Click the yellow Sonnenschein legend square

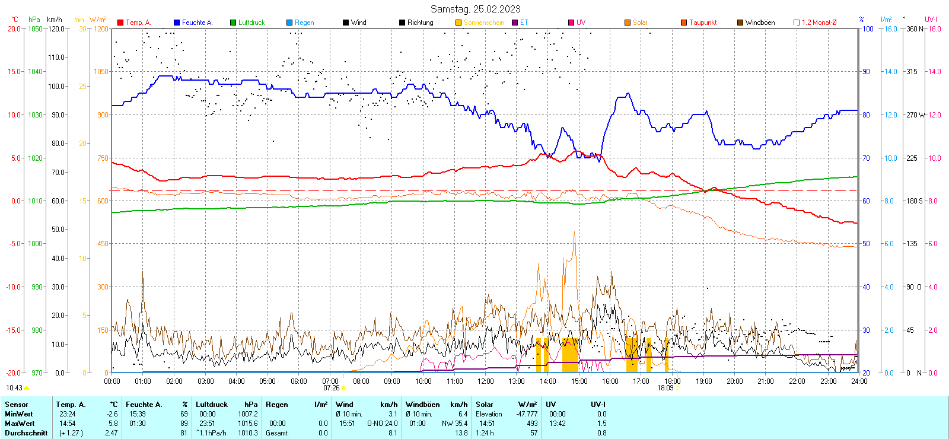(x=458, y=23)
